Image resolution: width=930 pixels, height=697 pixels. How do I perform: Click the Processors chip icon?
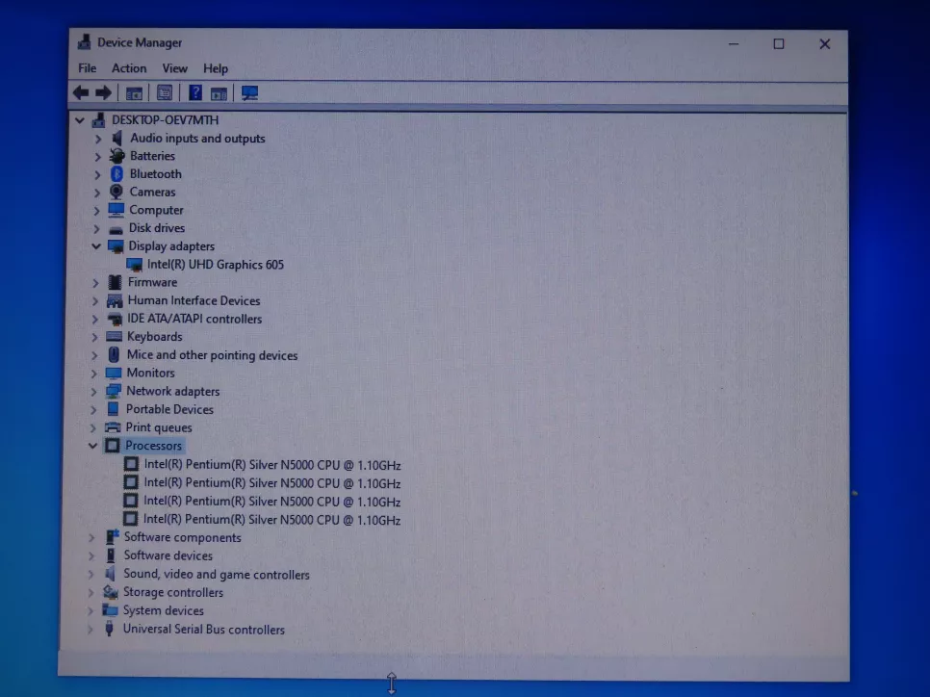(112, 446)
